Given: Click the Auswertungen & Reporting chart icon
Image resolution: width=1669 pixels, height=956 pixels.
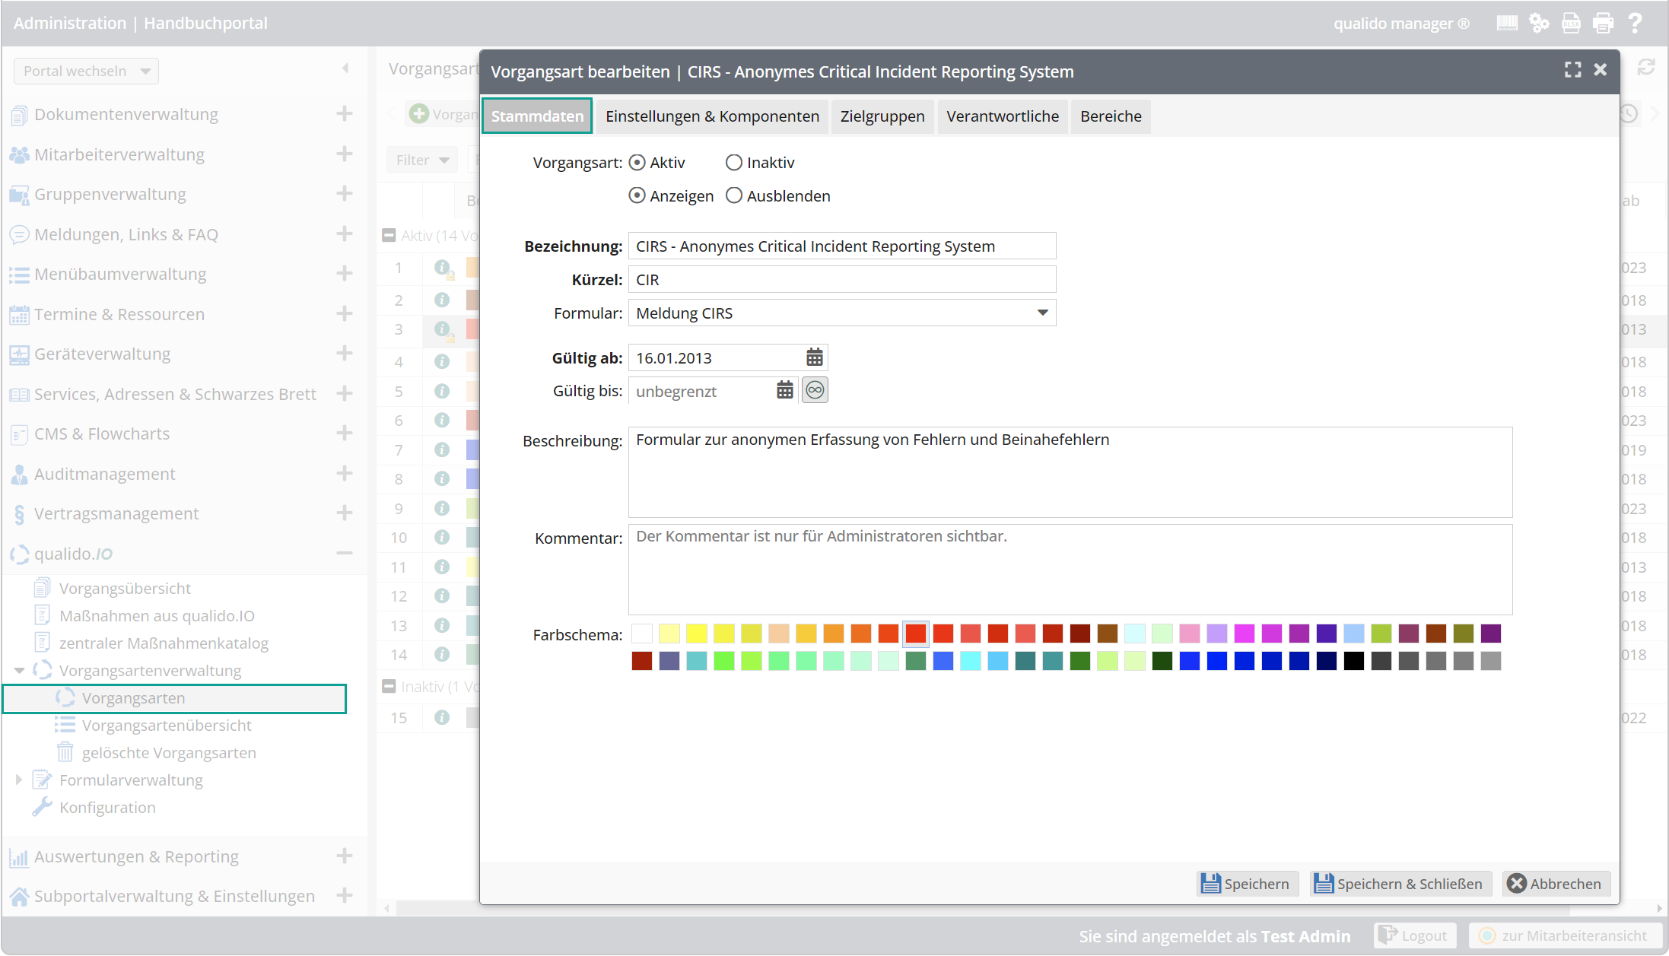Looking at the screenshot, I should click(x=19, y=857).
